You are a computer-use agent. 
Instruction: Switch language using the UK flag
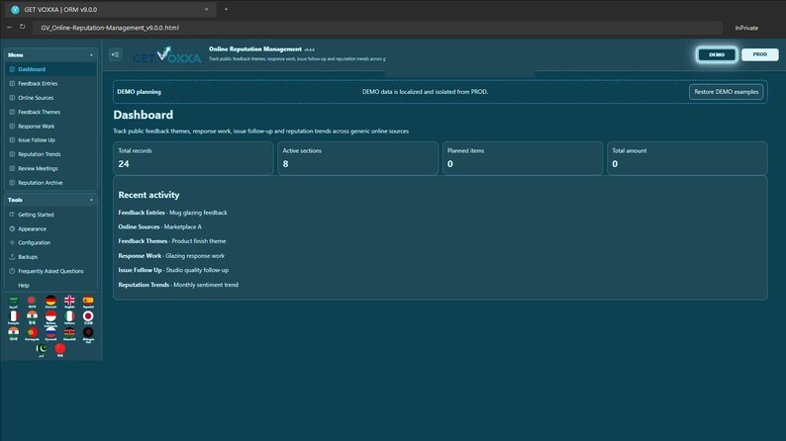[x=69, y=301]
